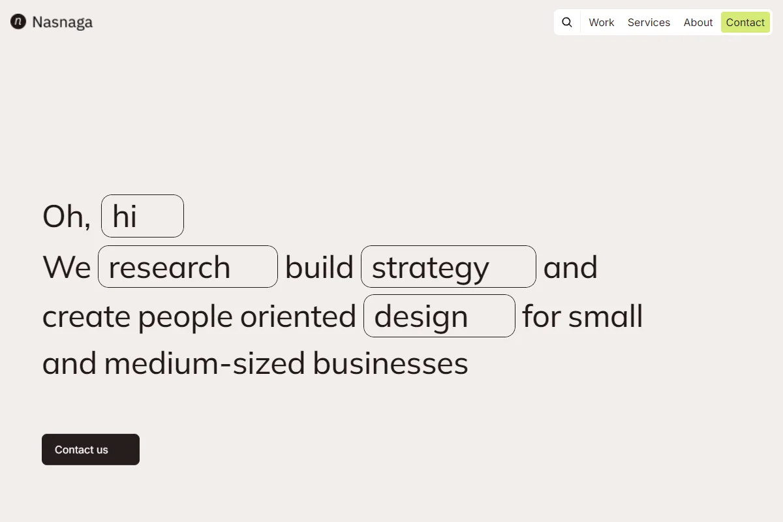Image resolution: width=783 pixels, height=522 pixels.
Task: Click the word "build" in the headline
Action: (x=319, y=267)
